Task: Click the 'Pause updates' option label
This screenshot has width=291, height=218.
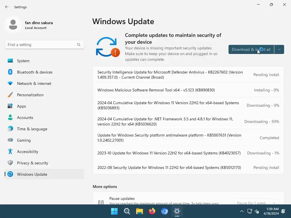Action: click(122, 198)
